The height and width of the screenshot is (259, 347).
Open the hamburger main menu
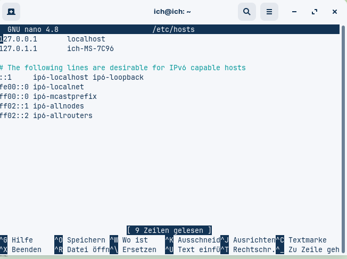click(269, 12)
